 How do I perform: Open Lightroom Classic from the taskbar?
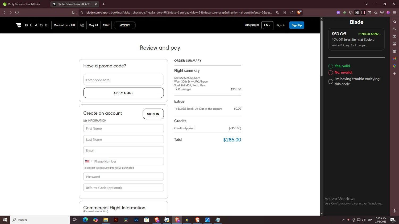pyautogui.click(x=136, y=220)
